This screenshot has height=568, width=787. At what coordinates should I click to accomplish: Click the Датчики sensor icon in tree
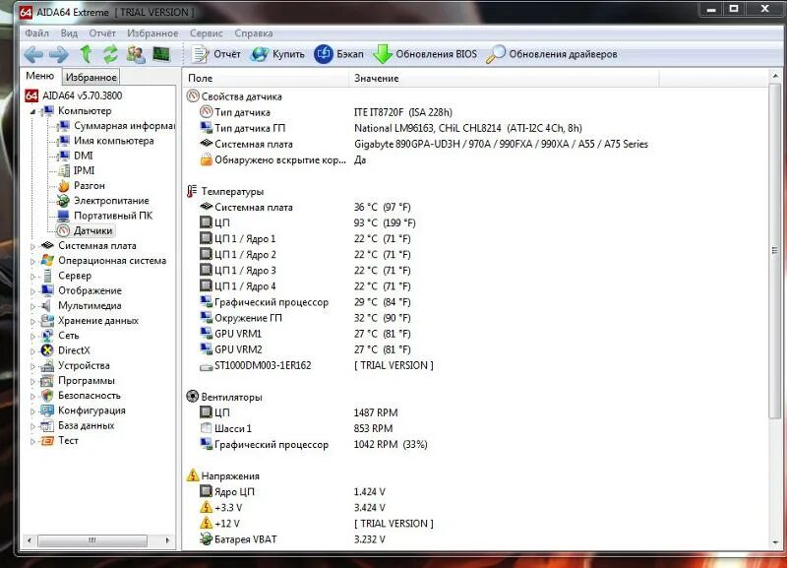tap(63, 231)
